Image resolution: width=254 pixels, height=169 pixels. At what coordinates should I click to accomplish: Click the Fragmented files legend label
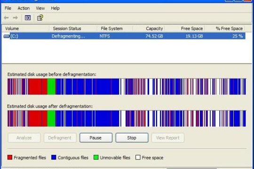click(30, 158)
